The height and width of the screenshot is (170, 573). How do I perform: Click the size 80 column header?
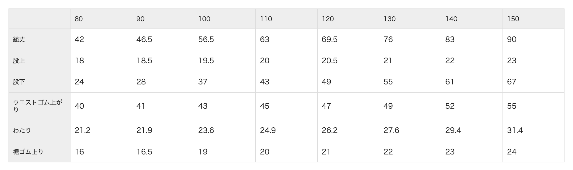click(79, 19)
